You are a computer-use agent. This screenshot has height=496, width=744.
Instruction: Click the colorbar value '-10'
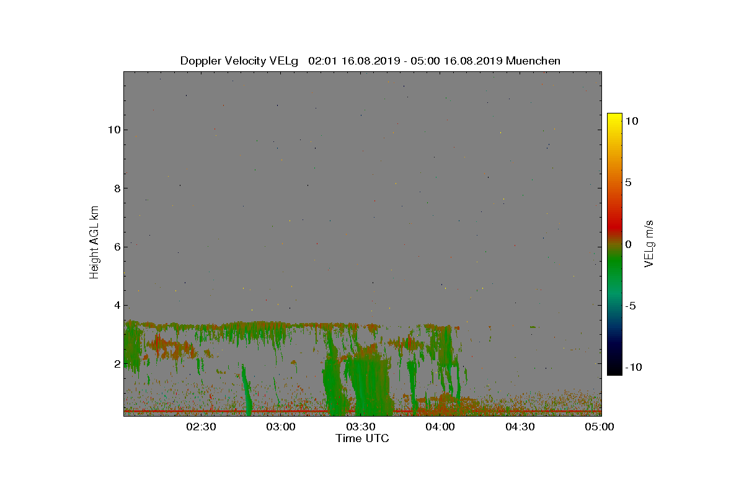633,367
